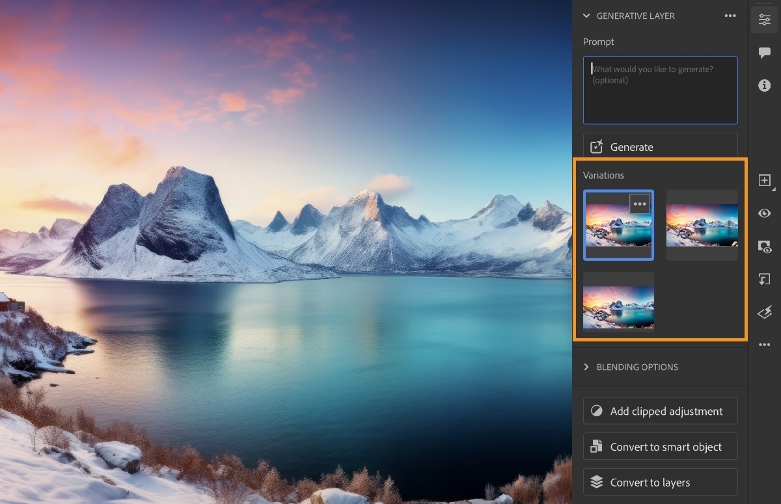Open the more options menu on sidebar bottom
The width and height of the screenshot is (781, 504).
pos(765,345)
